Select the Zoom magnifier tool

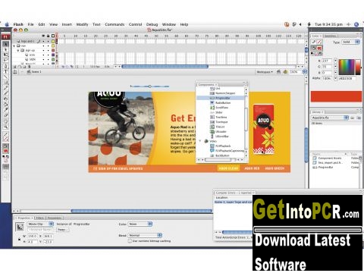pyautogui.click(x=5, y=127)
